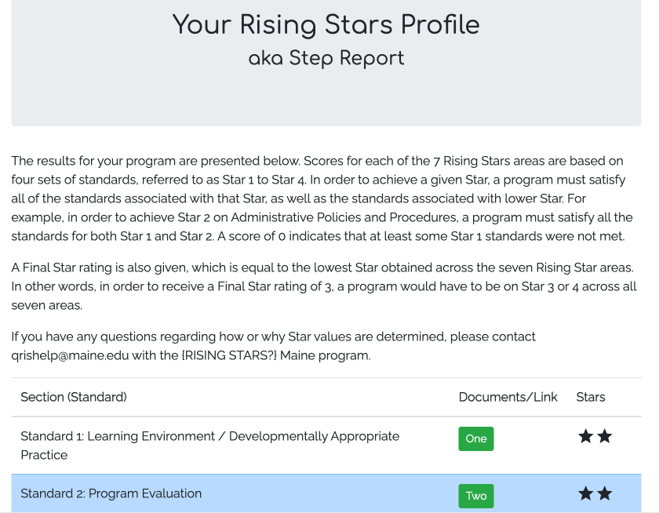Click the star rating beside Program Evaluation

(595, 494)
